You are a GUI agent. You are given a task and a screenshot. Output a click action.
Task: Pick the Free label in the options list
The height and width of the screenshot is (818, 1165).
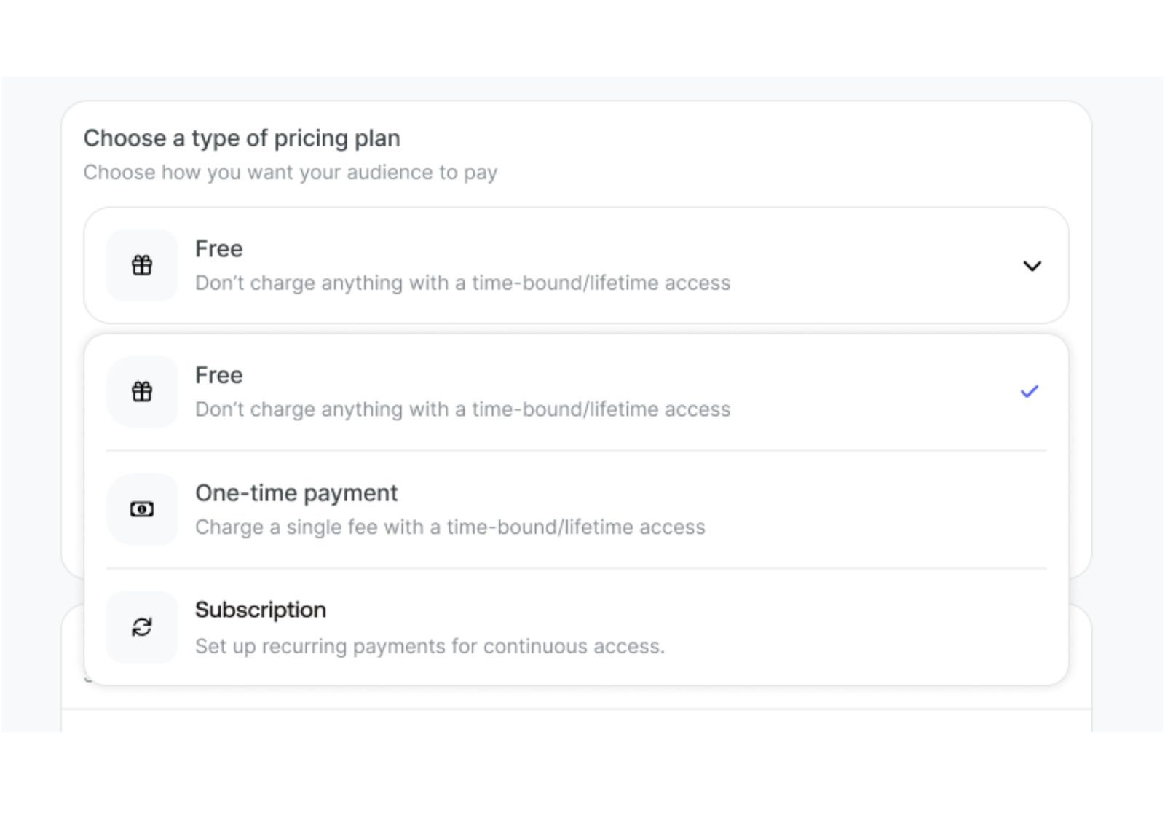point(218,375)
